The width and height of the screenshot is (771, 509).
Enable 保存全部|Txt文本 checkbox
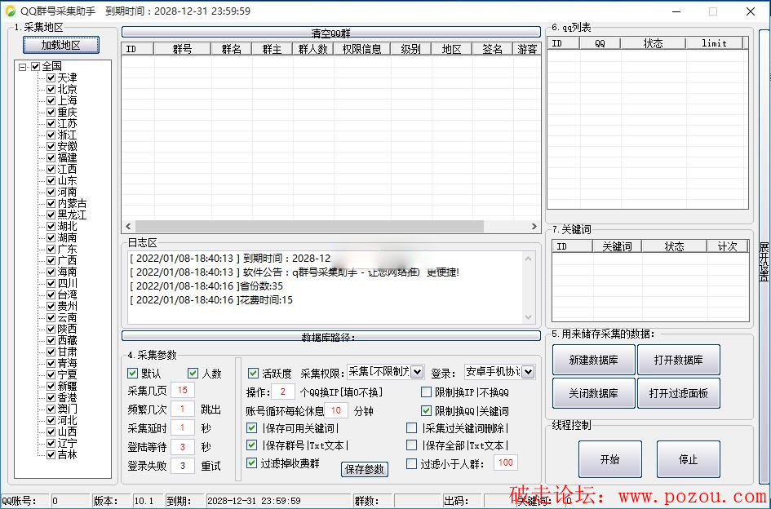411,445
